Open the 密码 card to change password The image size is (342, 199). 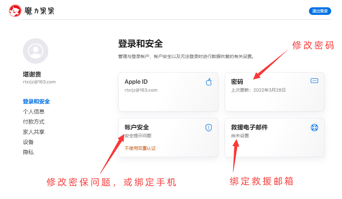275,92
